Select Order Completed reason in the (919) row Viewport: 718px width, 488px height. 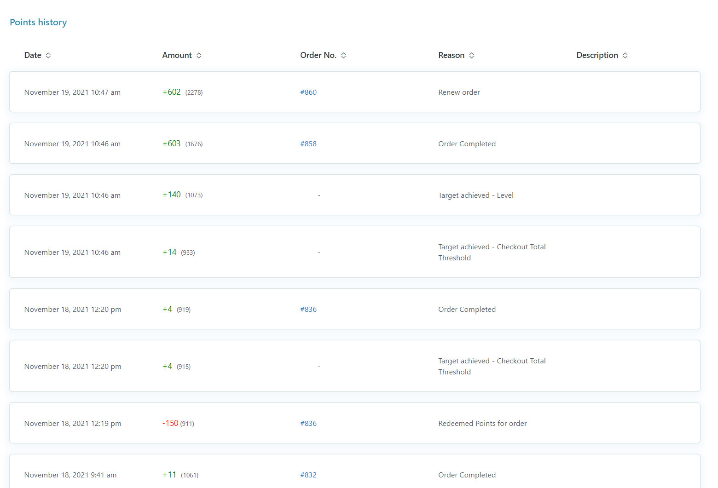tap(467, 309)
